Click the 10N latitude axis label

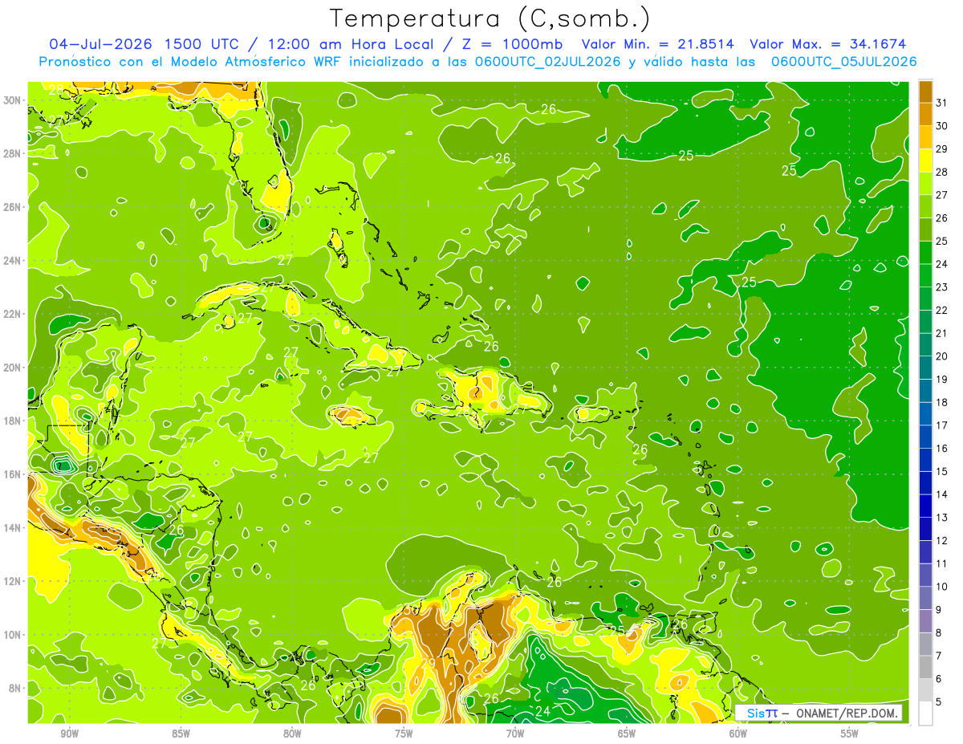coord(13,635)
